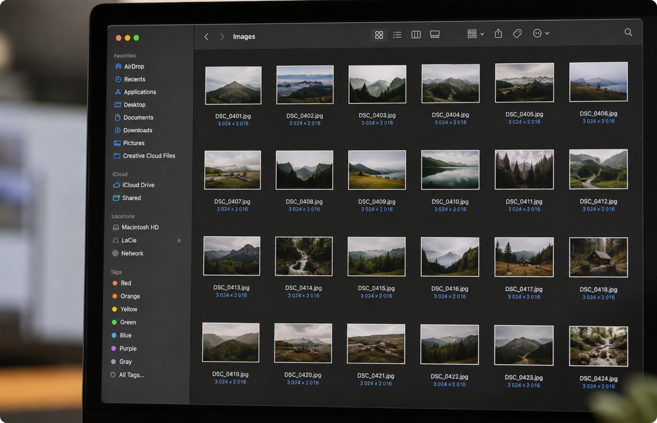
Task: Select Desktop in the sidebar
Action: 130,105
